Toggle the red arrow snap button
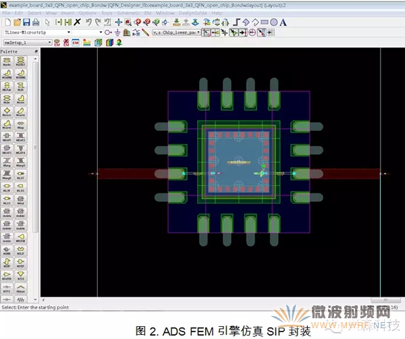 coord(262,32)
